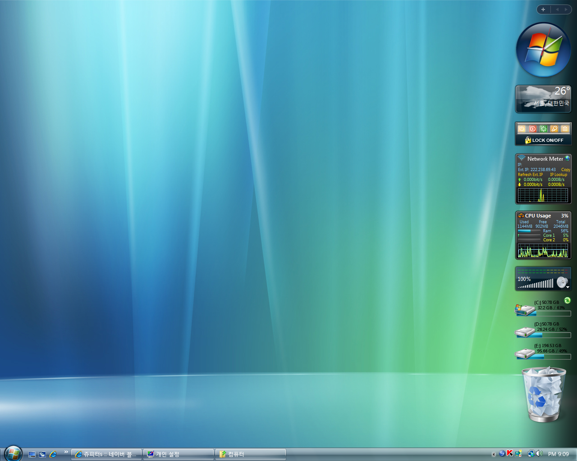
Task: Click the volume level bars at 100%
Action: click(536, 284)
